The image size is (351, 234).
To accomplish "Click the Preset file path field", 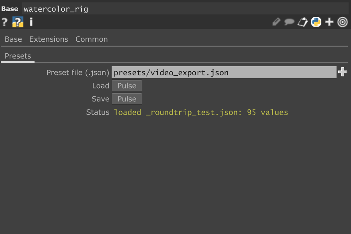I will 224,73.
